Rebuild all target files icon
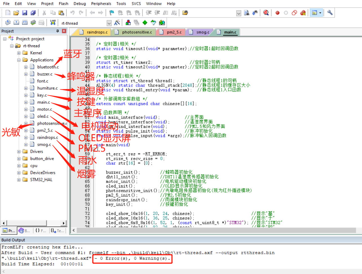The image size is (362, 274). 25,23
